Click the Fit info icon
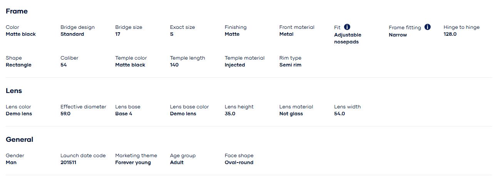Viewport: 503px width, 181px height. coord(347,27)
